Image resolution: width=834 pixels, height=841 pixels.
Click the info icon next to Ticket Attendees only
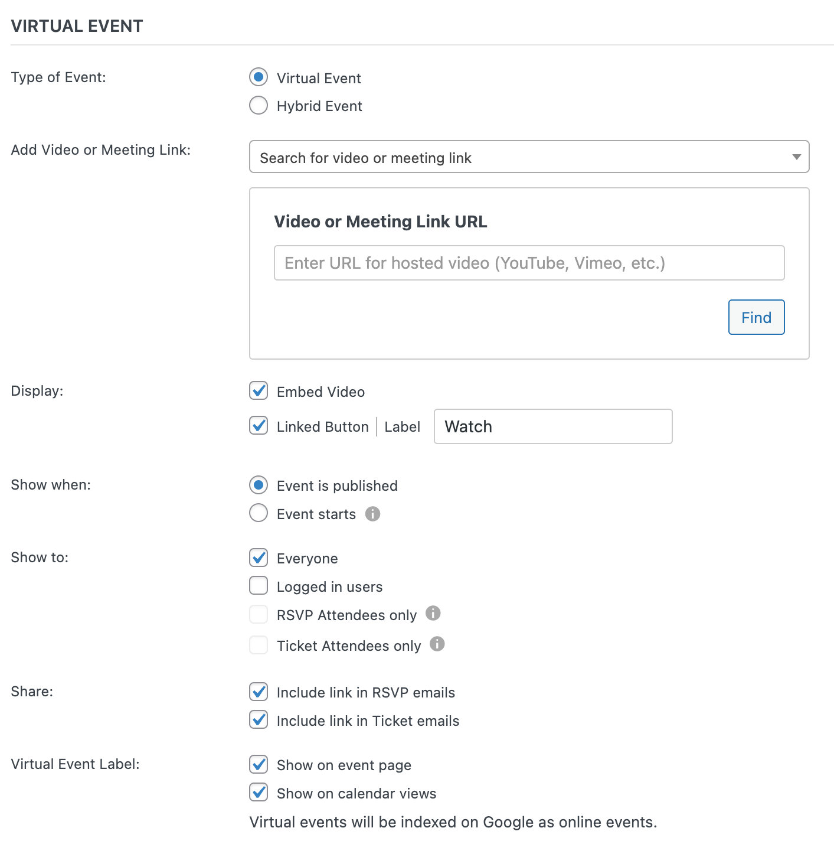[438, 645]
